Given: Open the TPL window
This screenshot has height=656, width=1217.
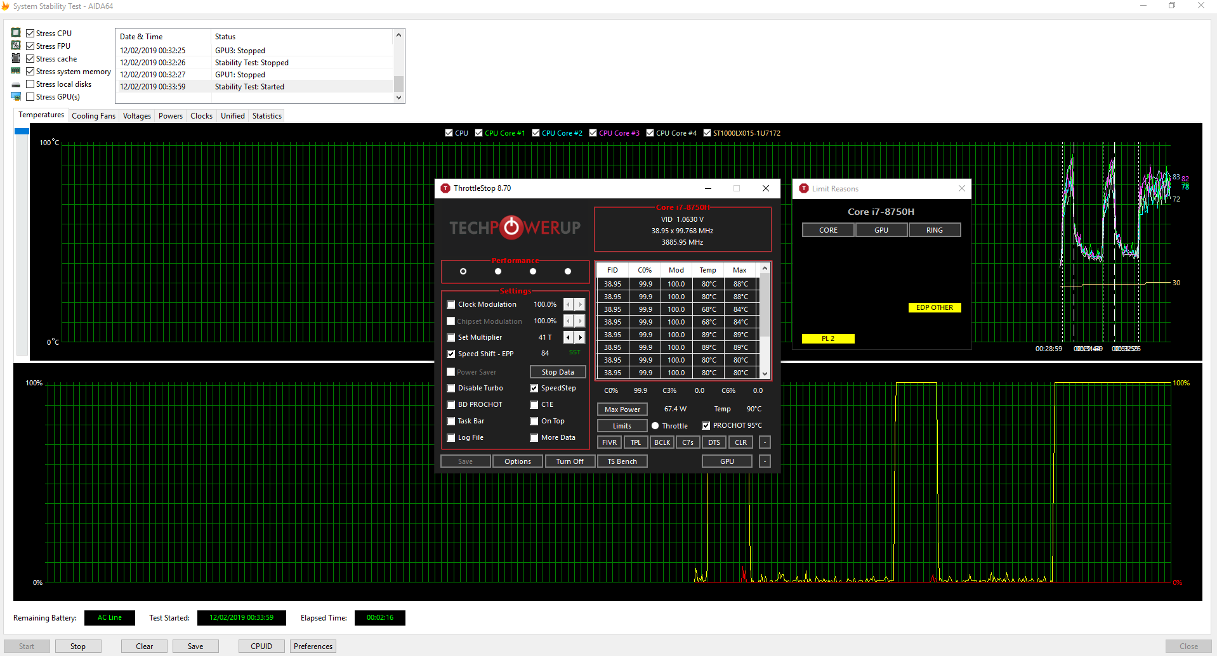Looking at the screenshot, I should coord(636,442).
